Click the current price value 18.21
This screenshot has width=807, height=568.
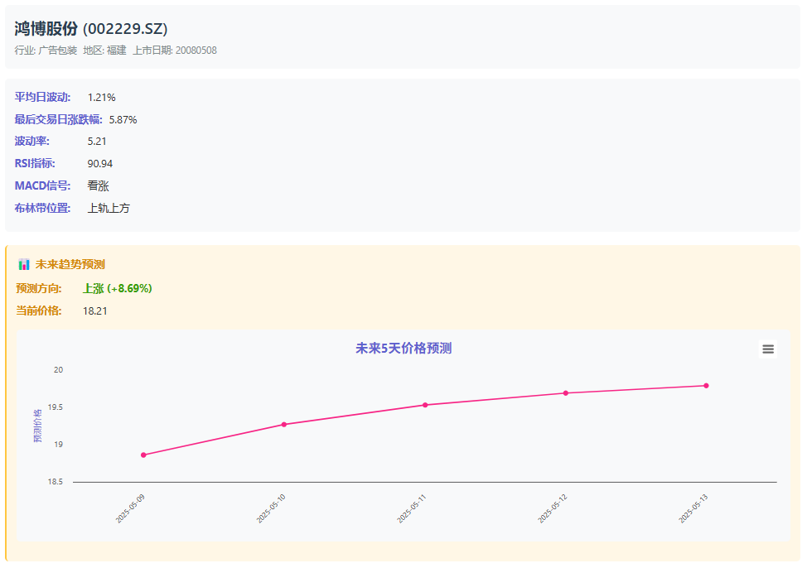pos(95,310)
